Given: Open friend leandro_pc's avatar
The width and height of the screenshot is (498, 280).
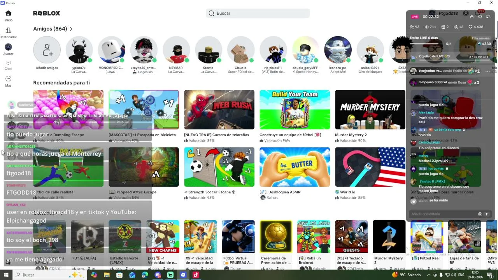Looking at the screenshot, I should (x=337, y=50).
